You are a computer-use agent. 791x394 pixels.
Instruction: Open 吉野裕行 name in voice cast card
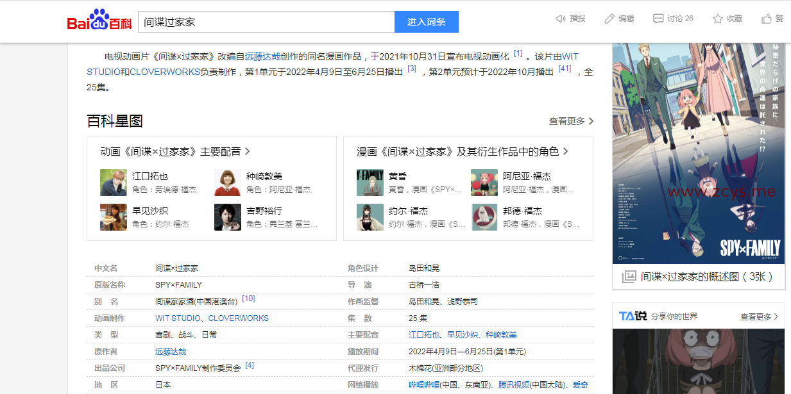coord(264,211)
